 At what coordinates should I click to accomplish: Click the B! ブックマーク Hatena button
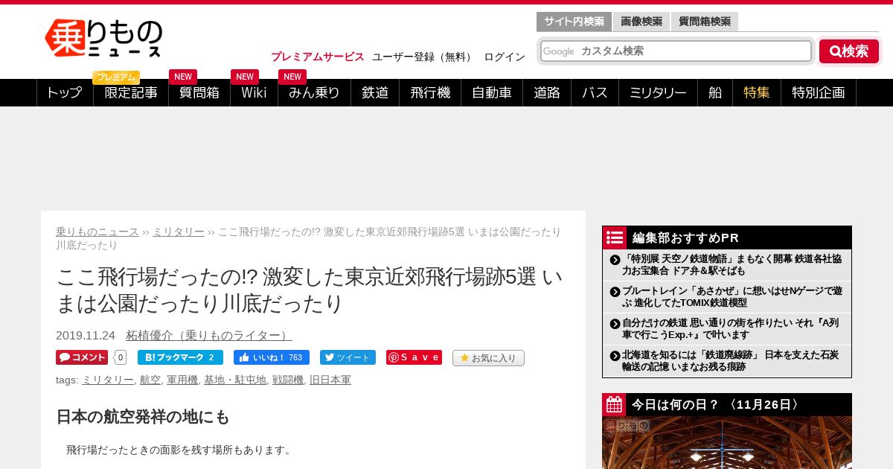tap(180, 357)
